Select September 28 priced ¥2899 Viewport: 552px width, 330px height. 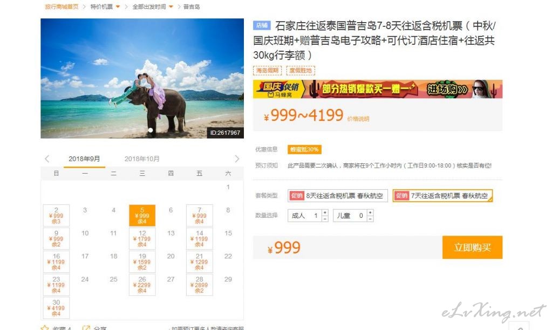(x=199, y=285)
